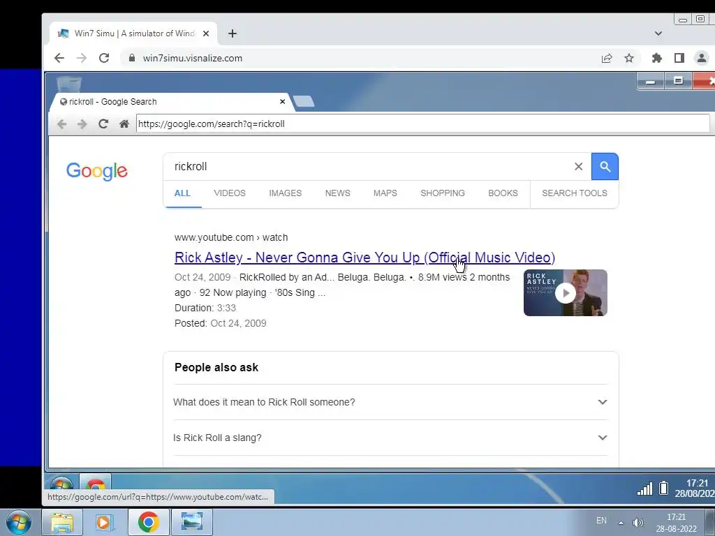Image resolution: width=715 pixels, height=536 pixels.
Task: Select the Win7 Simu browser tab
Action: (133, 33)
